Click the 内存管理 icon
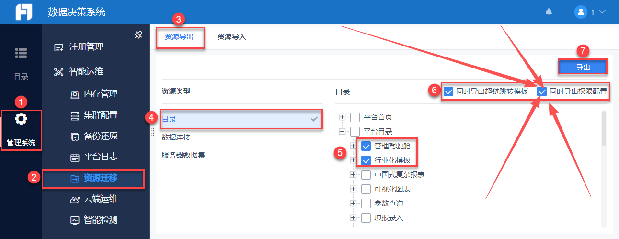 [75, 94]
